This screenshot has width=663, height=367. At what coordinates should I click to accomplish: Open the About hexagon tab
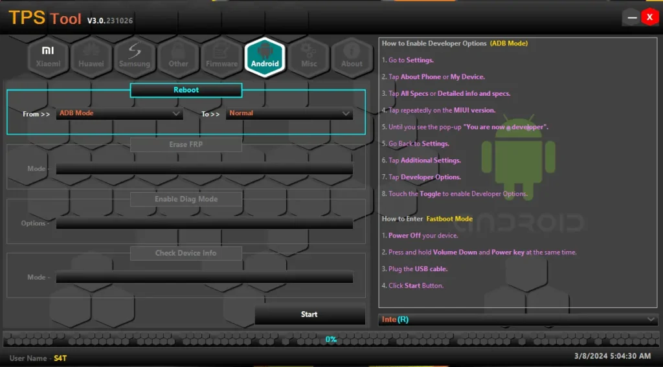click(x=352, y=58)
